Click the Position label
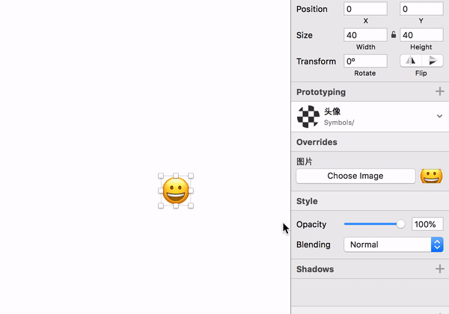Viewport: 449px width, 314px height. click(312, 9)
